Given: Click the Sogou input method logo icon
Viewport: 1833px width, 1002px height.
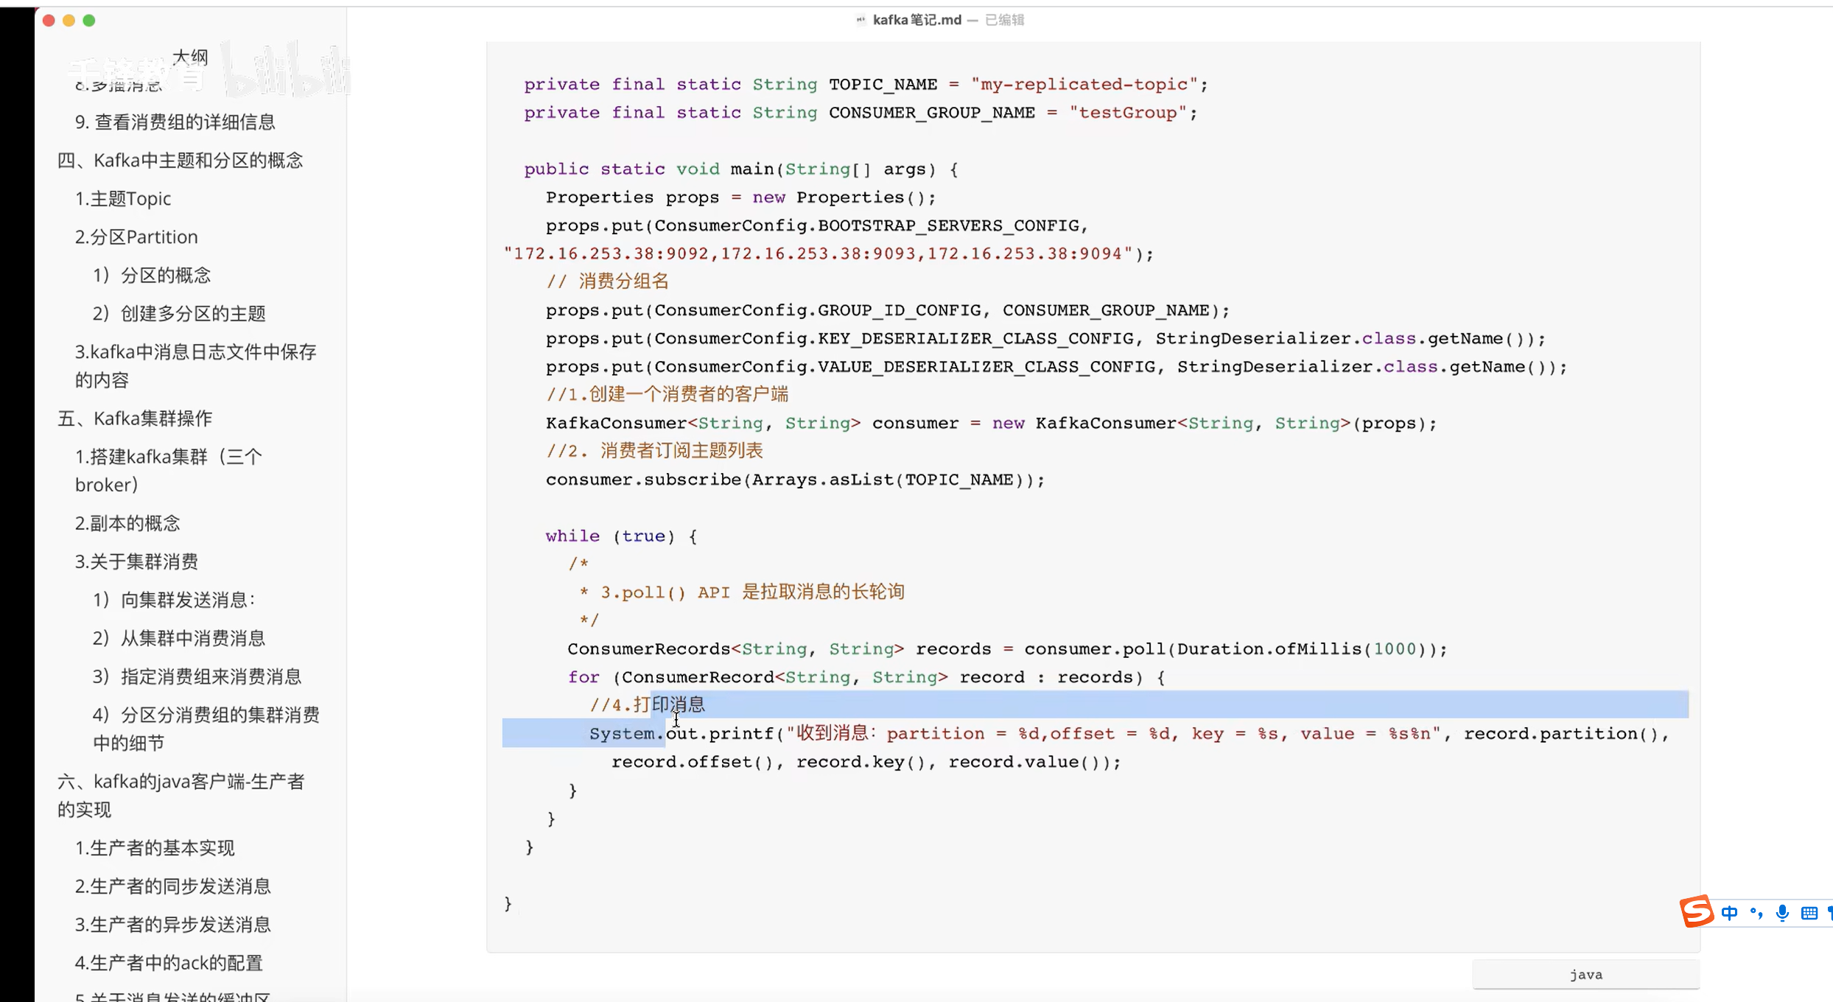Looking at the screenshot, I should [x=1697, y=911].
